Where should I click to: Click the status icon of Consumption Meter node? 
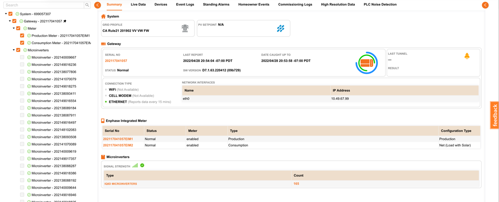(x=29, y=43)
